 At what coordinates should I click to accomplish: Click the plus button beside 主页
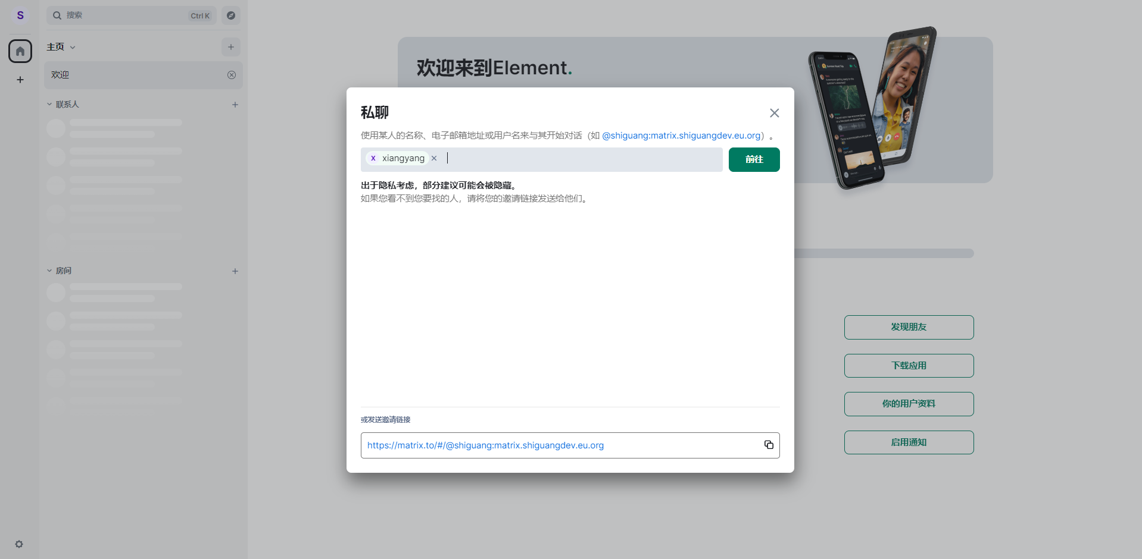click(231, 47)
